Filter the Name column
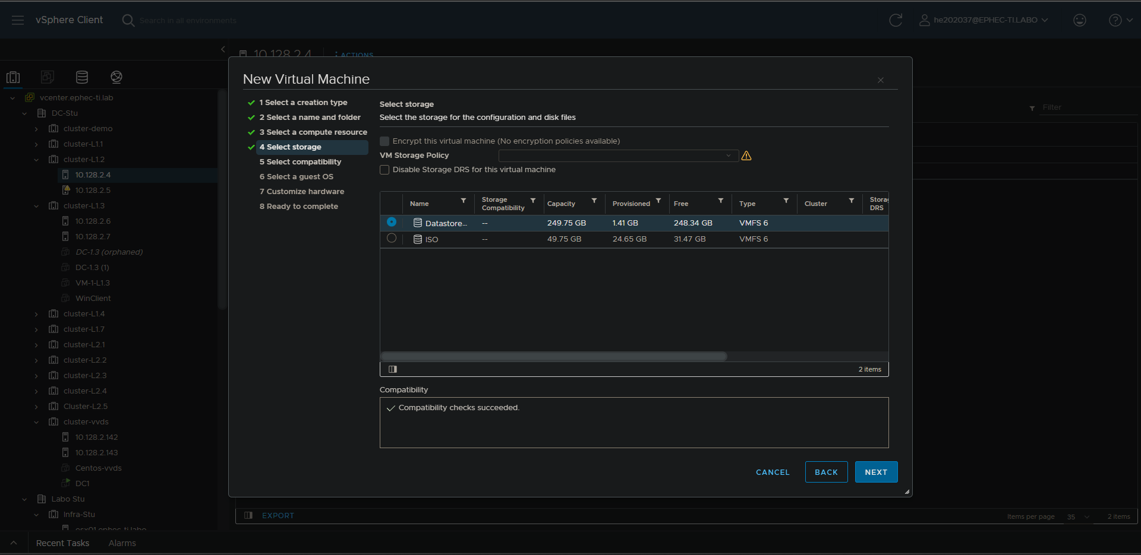This screenshot has width=1141, height=555. (464, 201)
